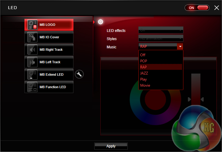Image resolution: width=222 pixels, height=152 pixels.
Task: Select the MB LOGO zone
Action: (x=49, y=25)
